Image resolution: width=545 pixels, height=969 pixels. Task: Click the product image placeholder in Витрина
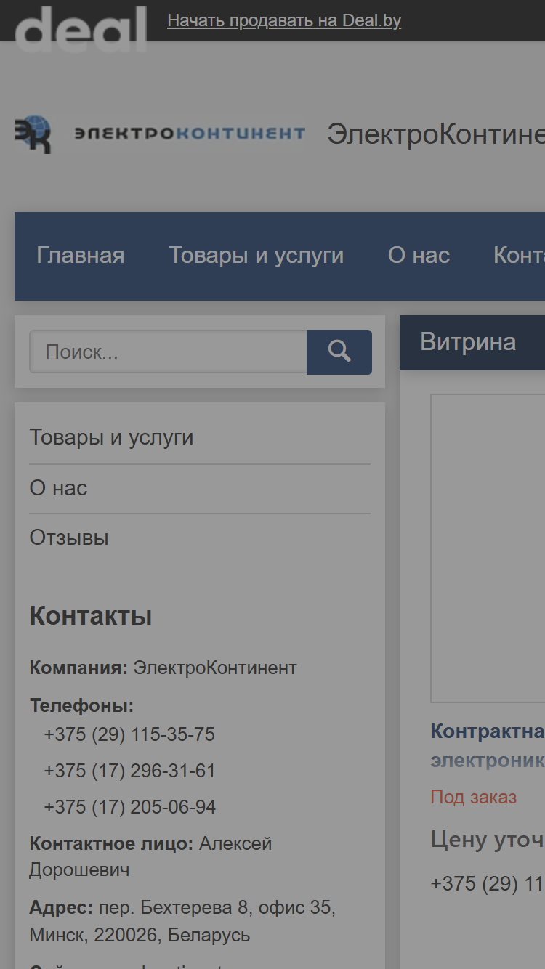[488, 548]
